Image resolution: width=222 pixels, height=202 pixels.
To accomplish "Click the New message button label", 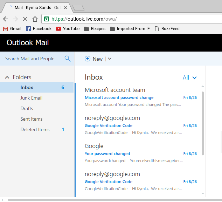I will pos(98,59).
